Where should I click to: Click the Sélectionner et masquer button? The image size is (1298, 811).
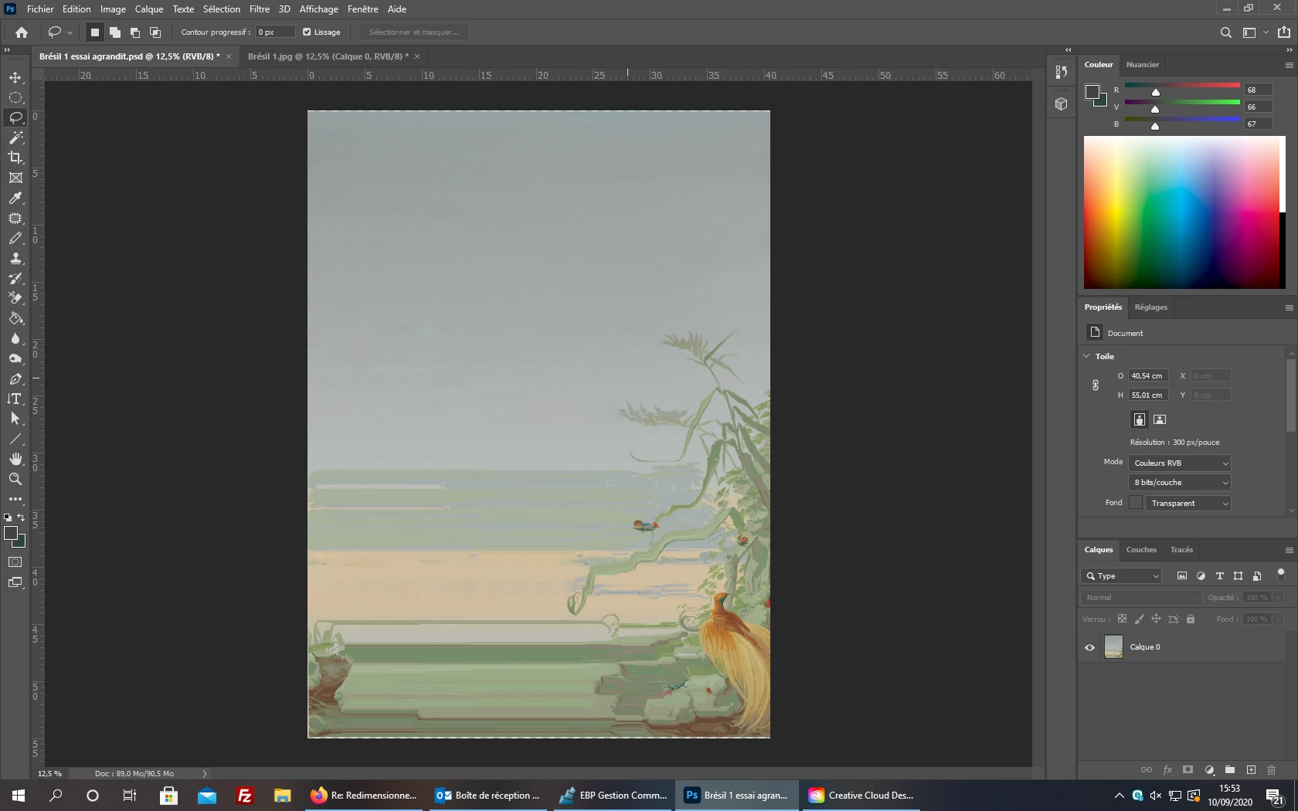pyautogui.click(x=413, y=32)
